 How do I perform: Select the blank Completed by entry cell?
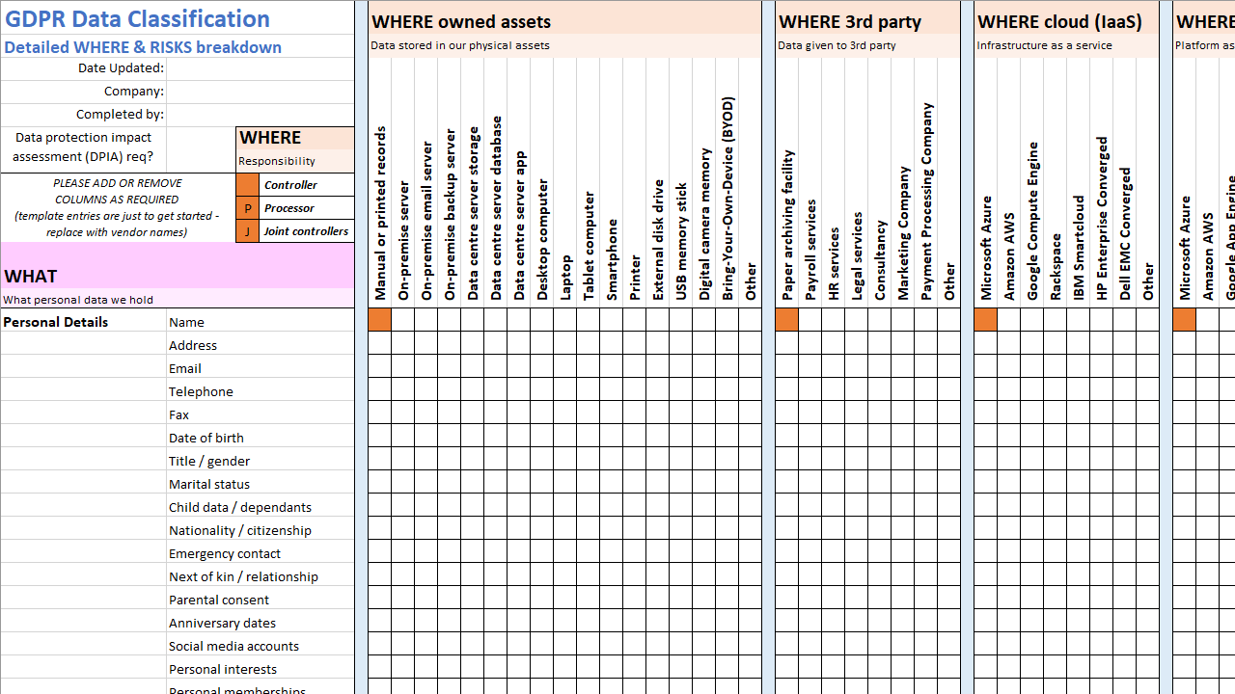pyautogui.click(x=260, y=115)
